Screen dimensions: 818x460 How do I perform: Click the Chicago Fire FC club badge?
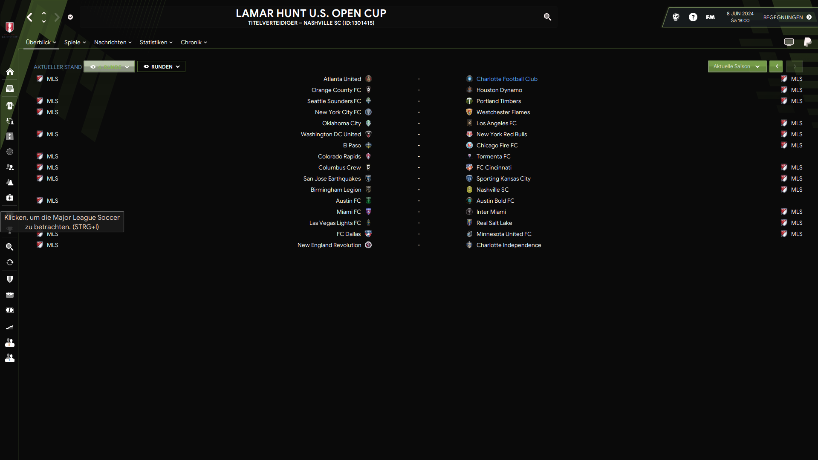pos(469,145)
